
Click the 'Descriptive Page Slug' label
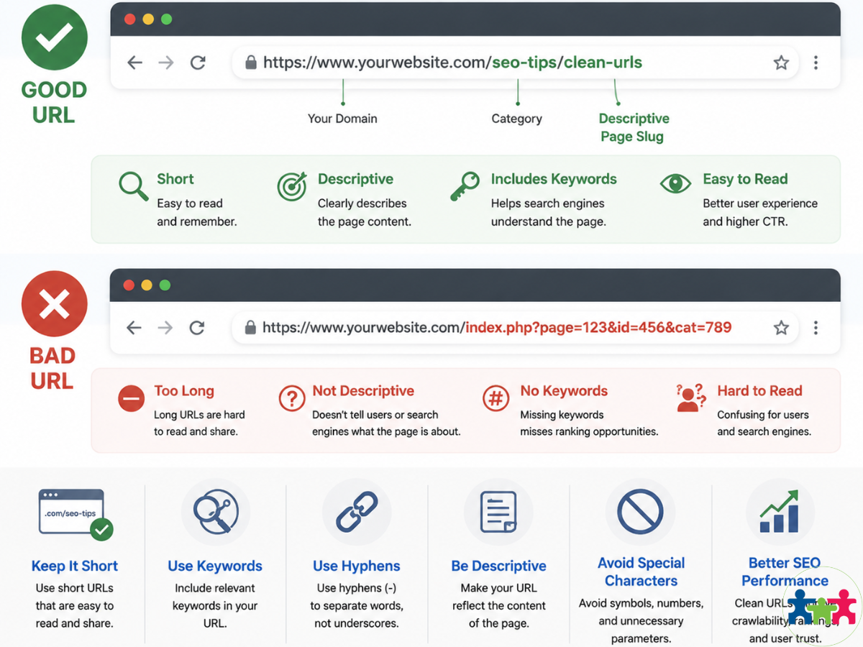[634, 127]
